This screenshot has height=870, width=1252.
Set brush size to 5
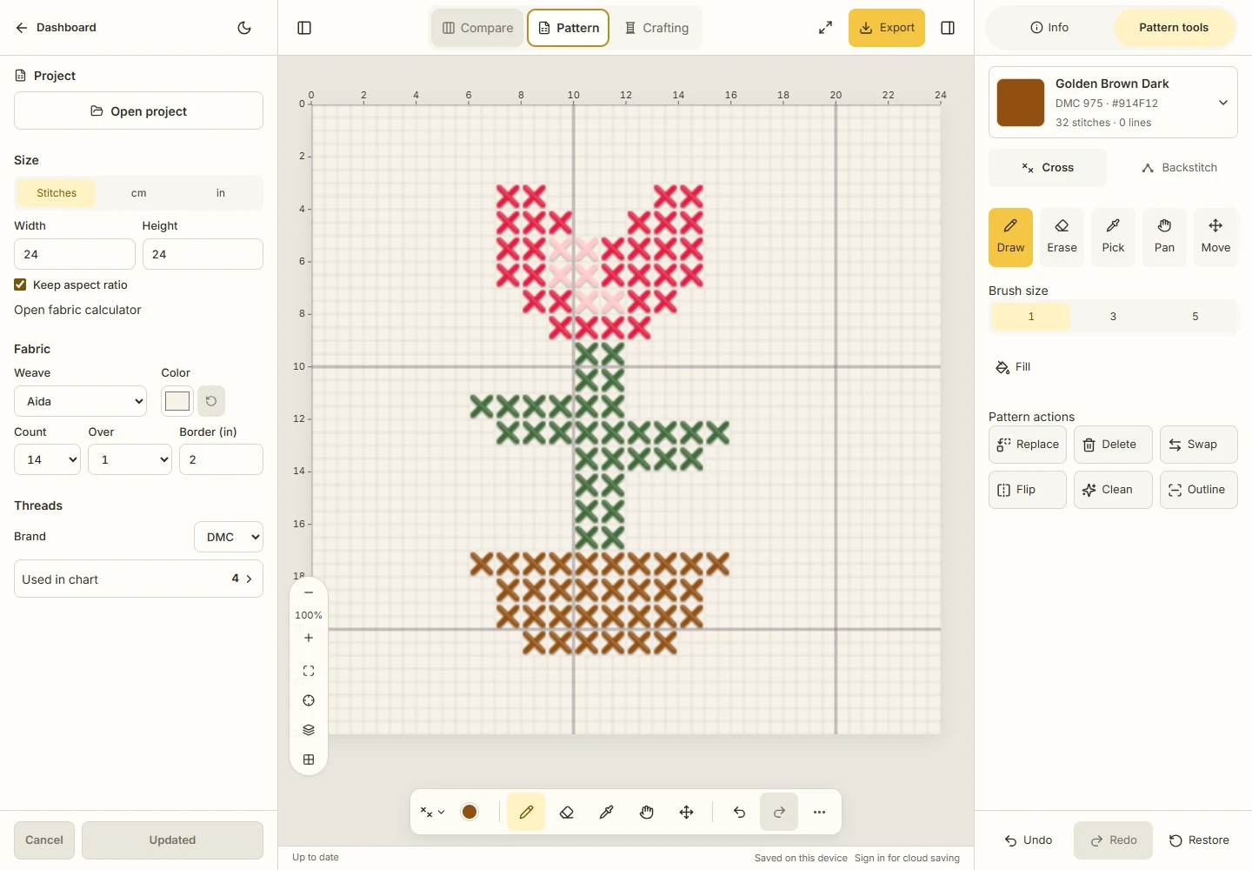click(1195, 317)
